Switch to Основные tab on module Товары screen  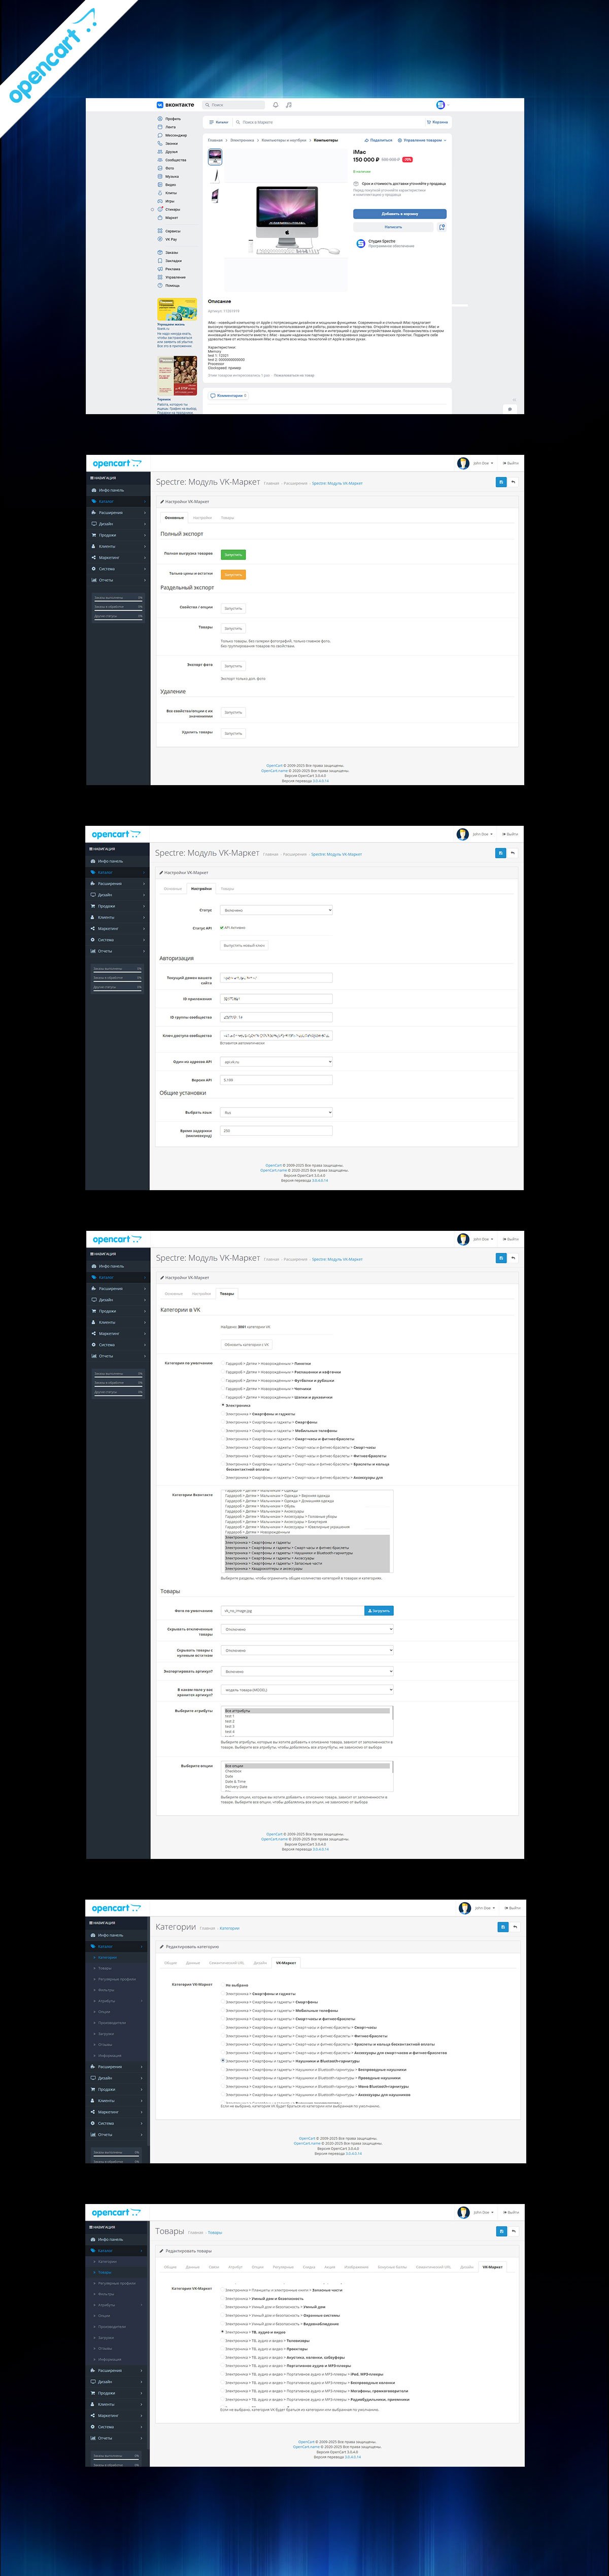(x=174, y=1293)
